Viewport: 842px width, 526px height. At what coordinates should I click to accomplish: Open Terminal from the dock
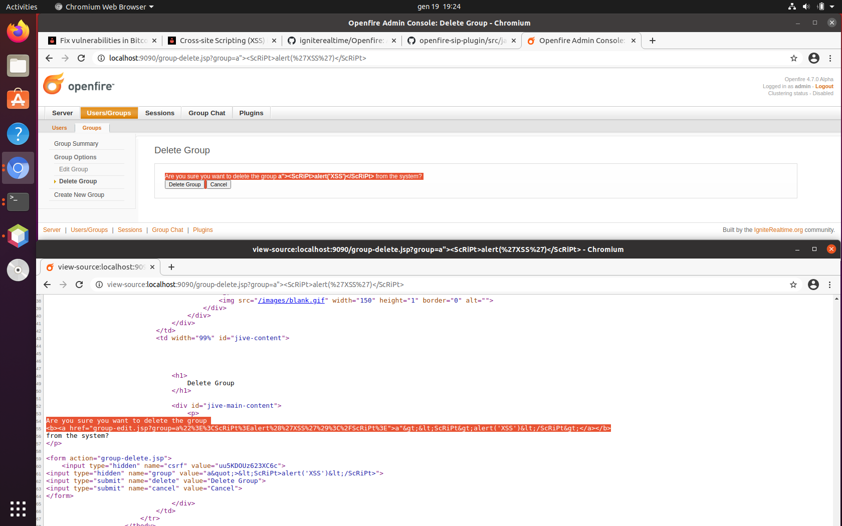click(x=18, y=202)
